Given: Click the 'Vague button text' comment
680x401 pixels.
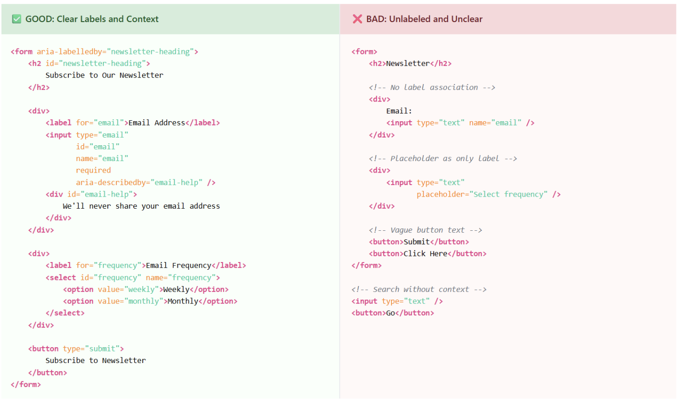Looking at the screenshot, I should tap(426, 230).
